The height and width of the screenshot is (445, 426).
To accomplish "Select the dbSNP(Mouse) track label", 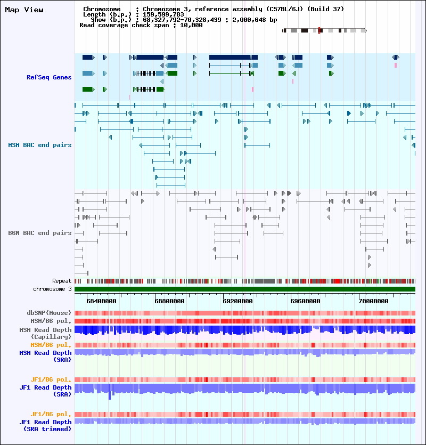I will [49, 313].
